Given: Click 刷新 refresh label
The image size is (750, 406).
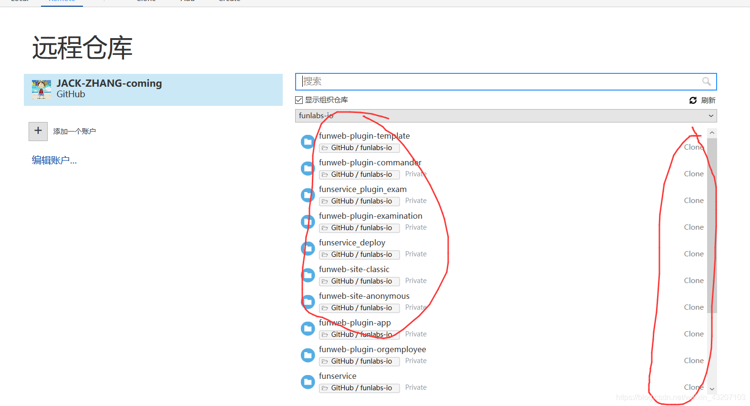Looking at the screenshot, I should (708, 100).
